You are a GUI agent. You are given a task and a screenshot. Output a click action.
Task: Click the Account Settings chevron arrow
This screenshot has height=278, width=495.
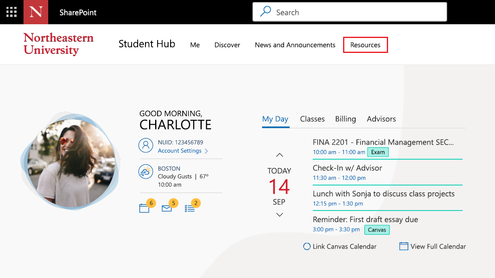206,151
